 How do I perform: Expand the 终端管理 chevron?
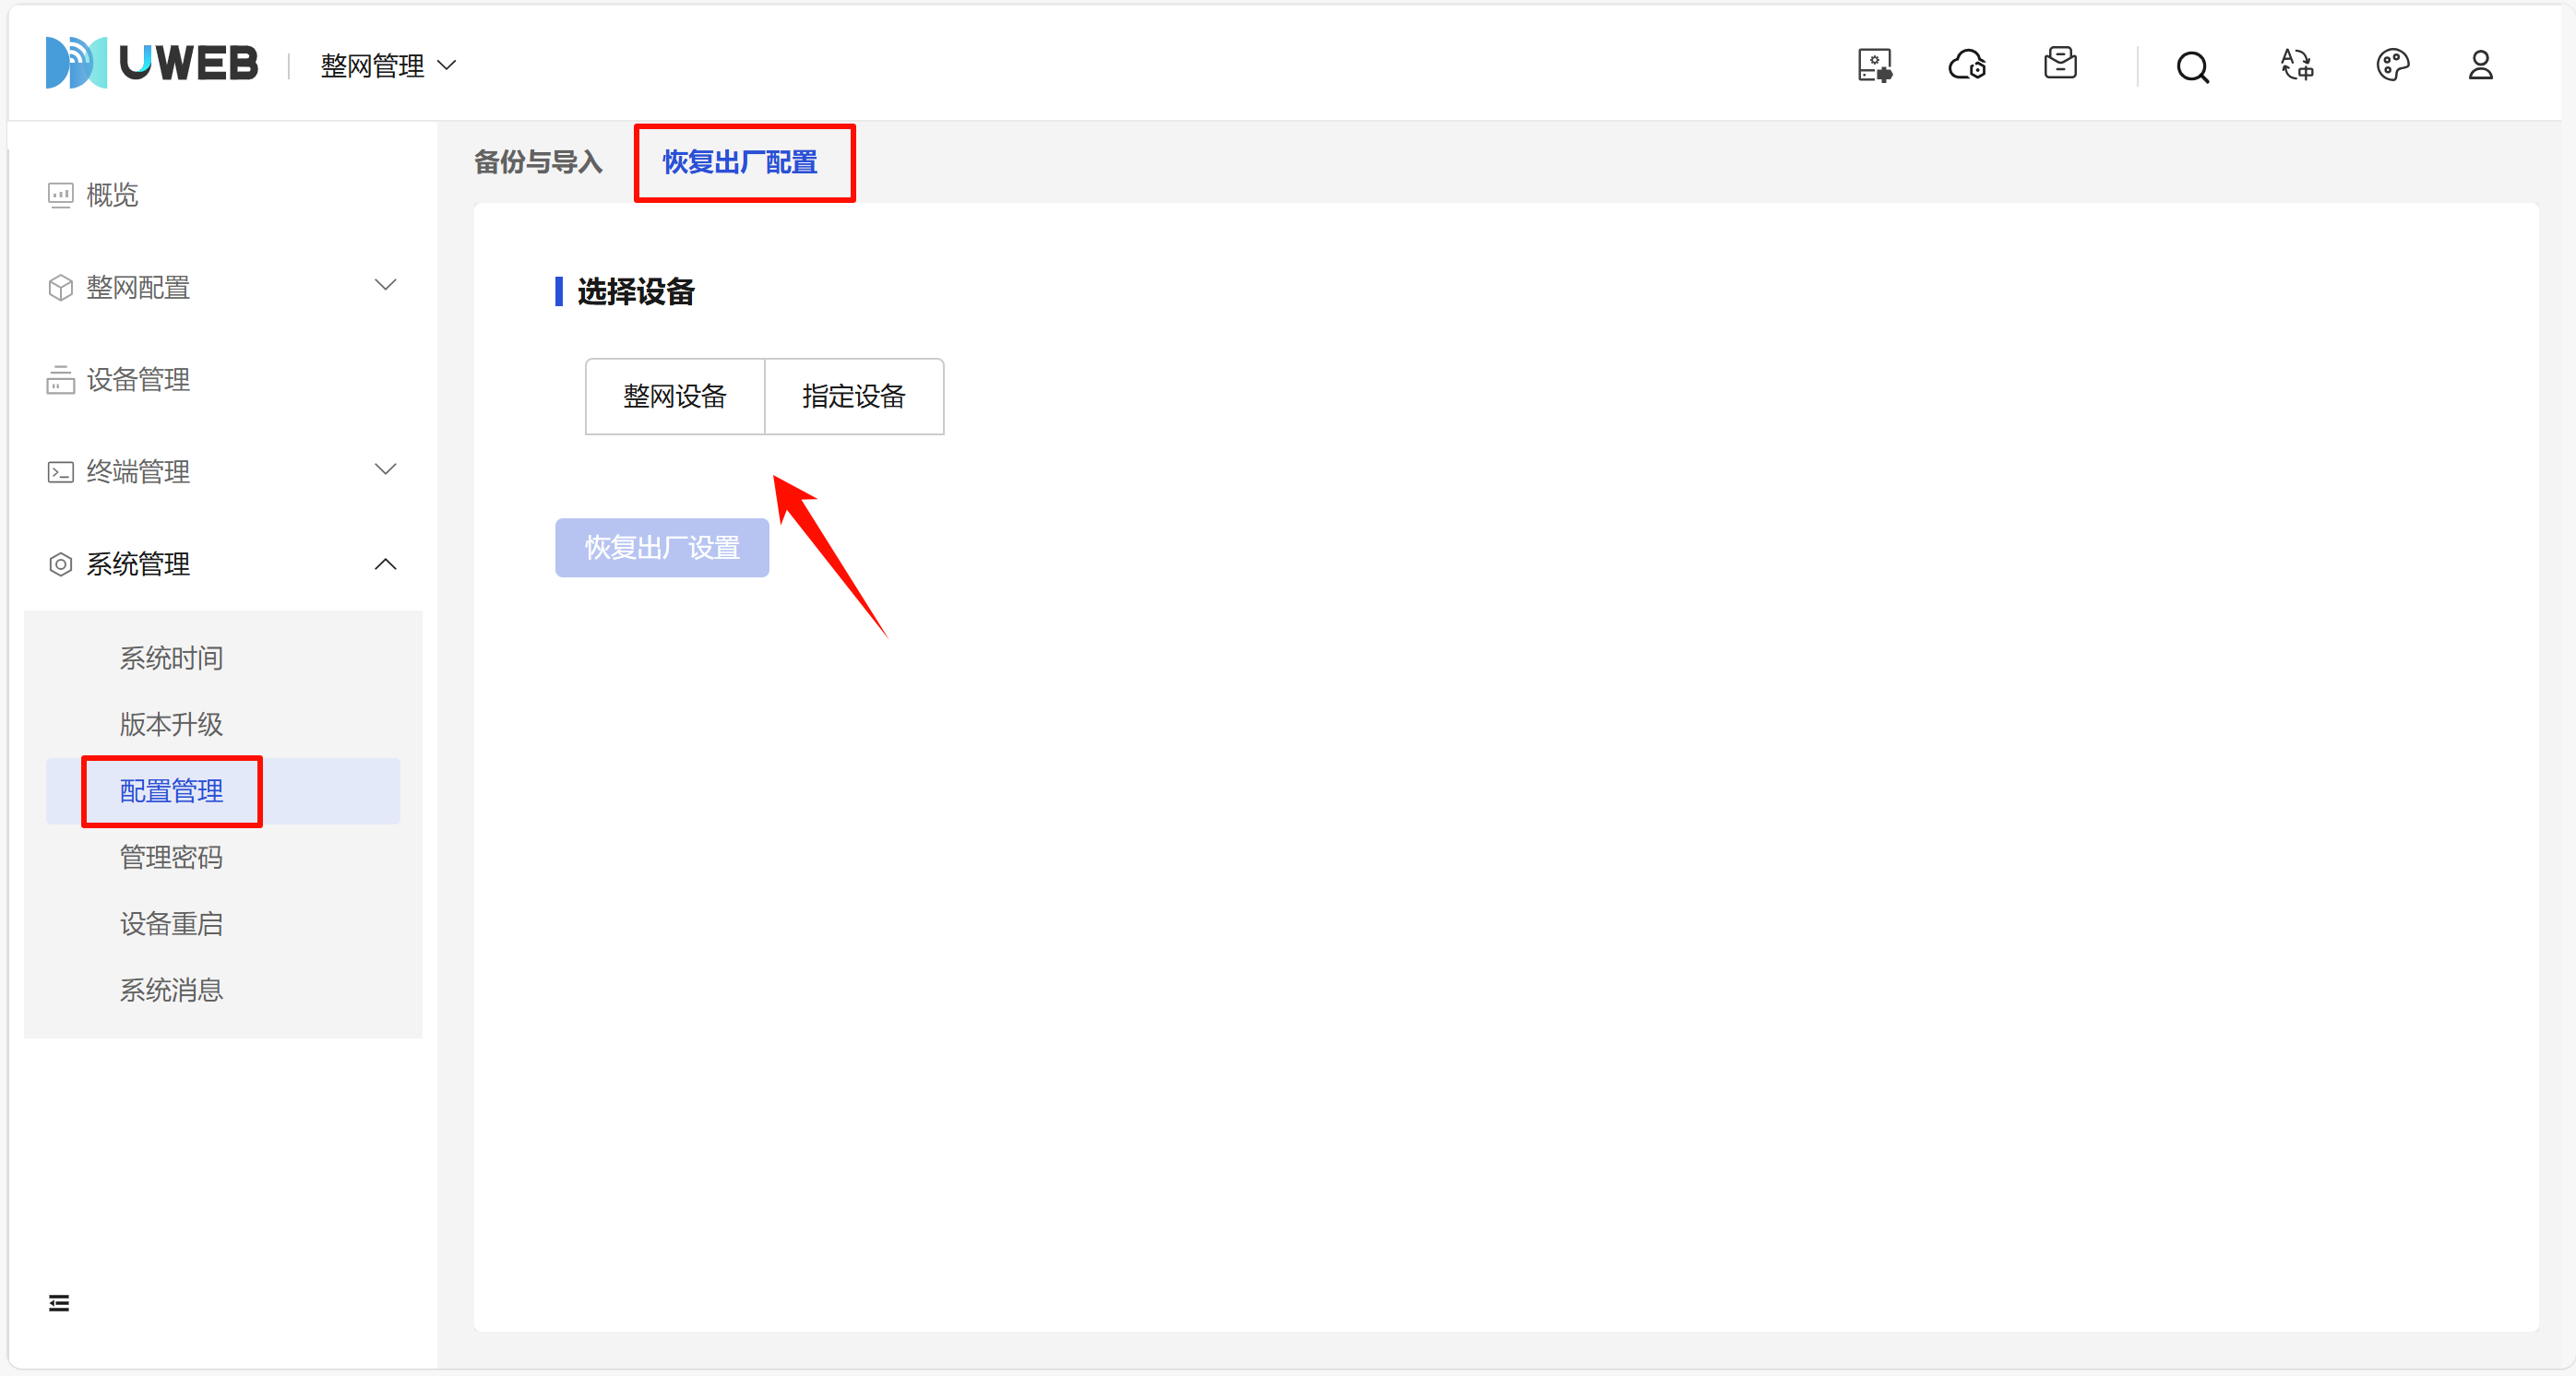pos(385,469)
